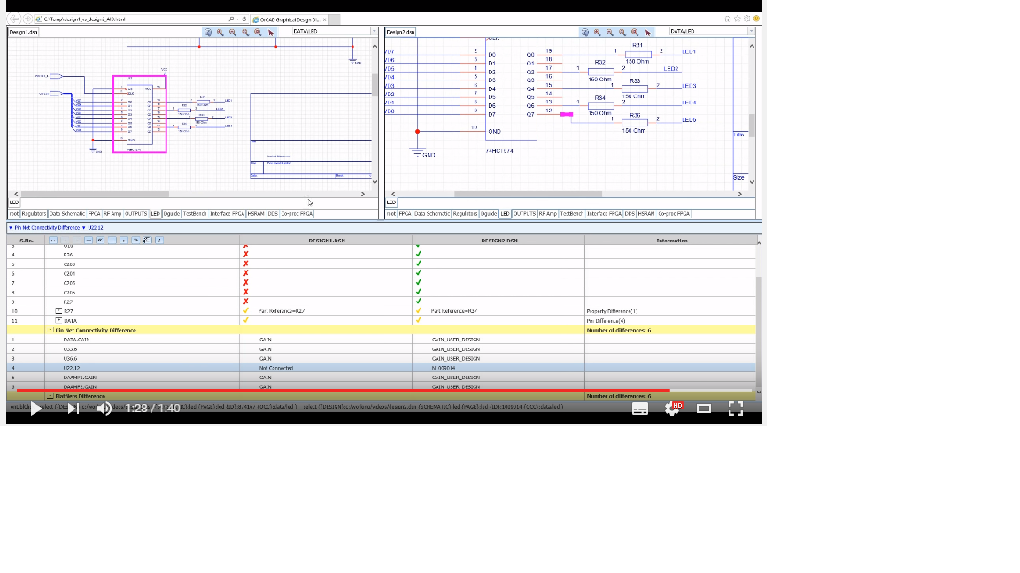This screenshot has height=573, width=1020.
Task: Collapse Pin Net Connectivity Difference group
Action: (50, 330)
